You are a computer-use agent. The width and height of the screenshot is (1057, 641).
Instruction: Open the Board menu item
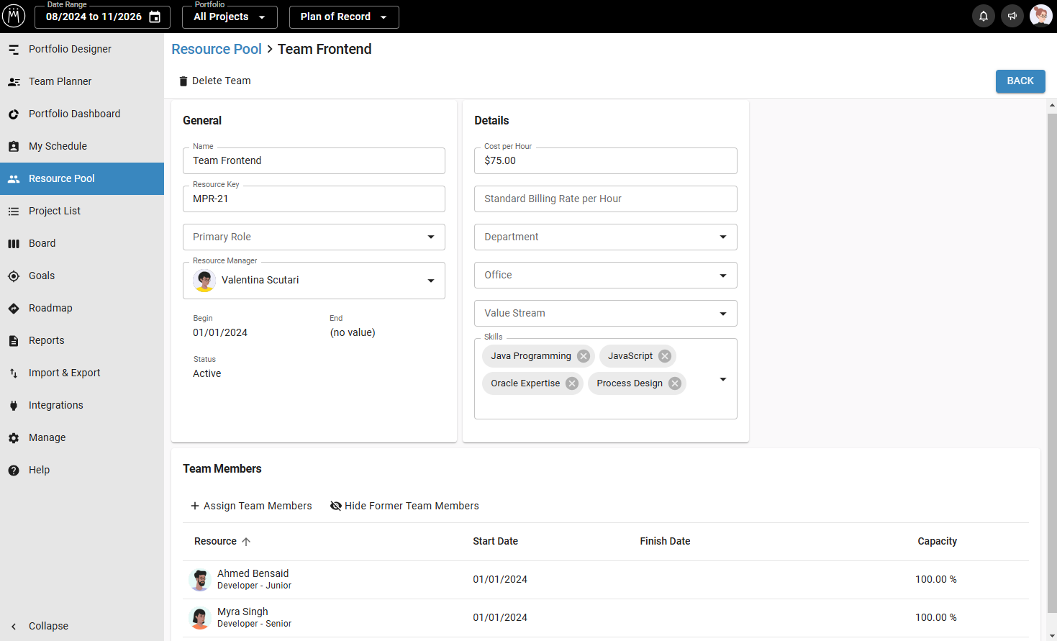(x=82, y=243)
